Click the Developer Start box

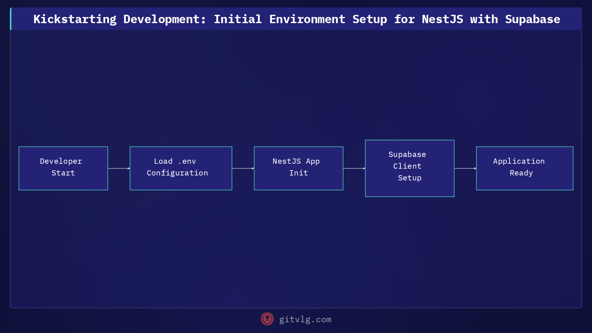[63, 168]
